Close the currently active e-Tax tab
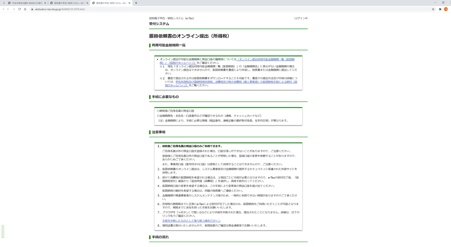 pos(130,3)
